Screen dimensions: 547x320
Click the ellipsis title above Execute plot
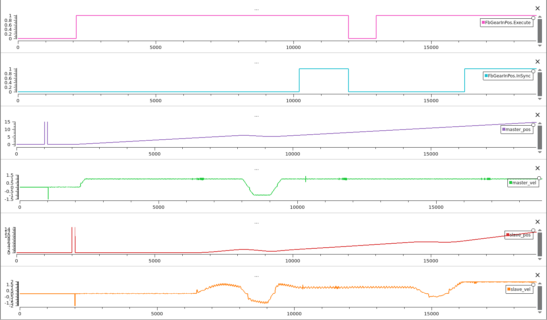256,9
